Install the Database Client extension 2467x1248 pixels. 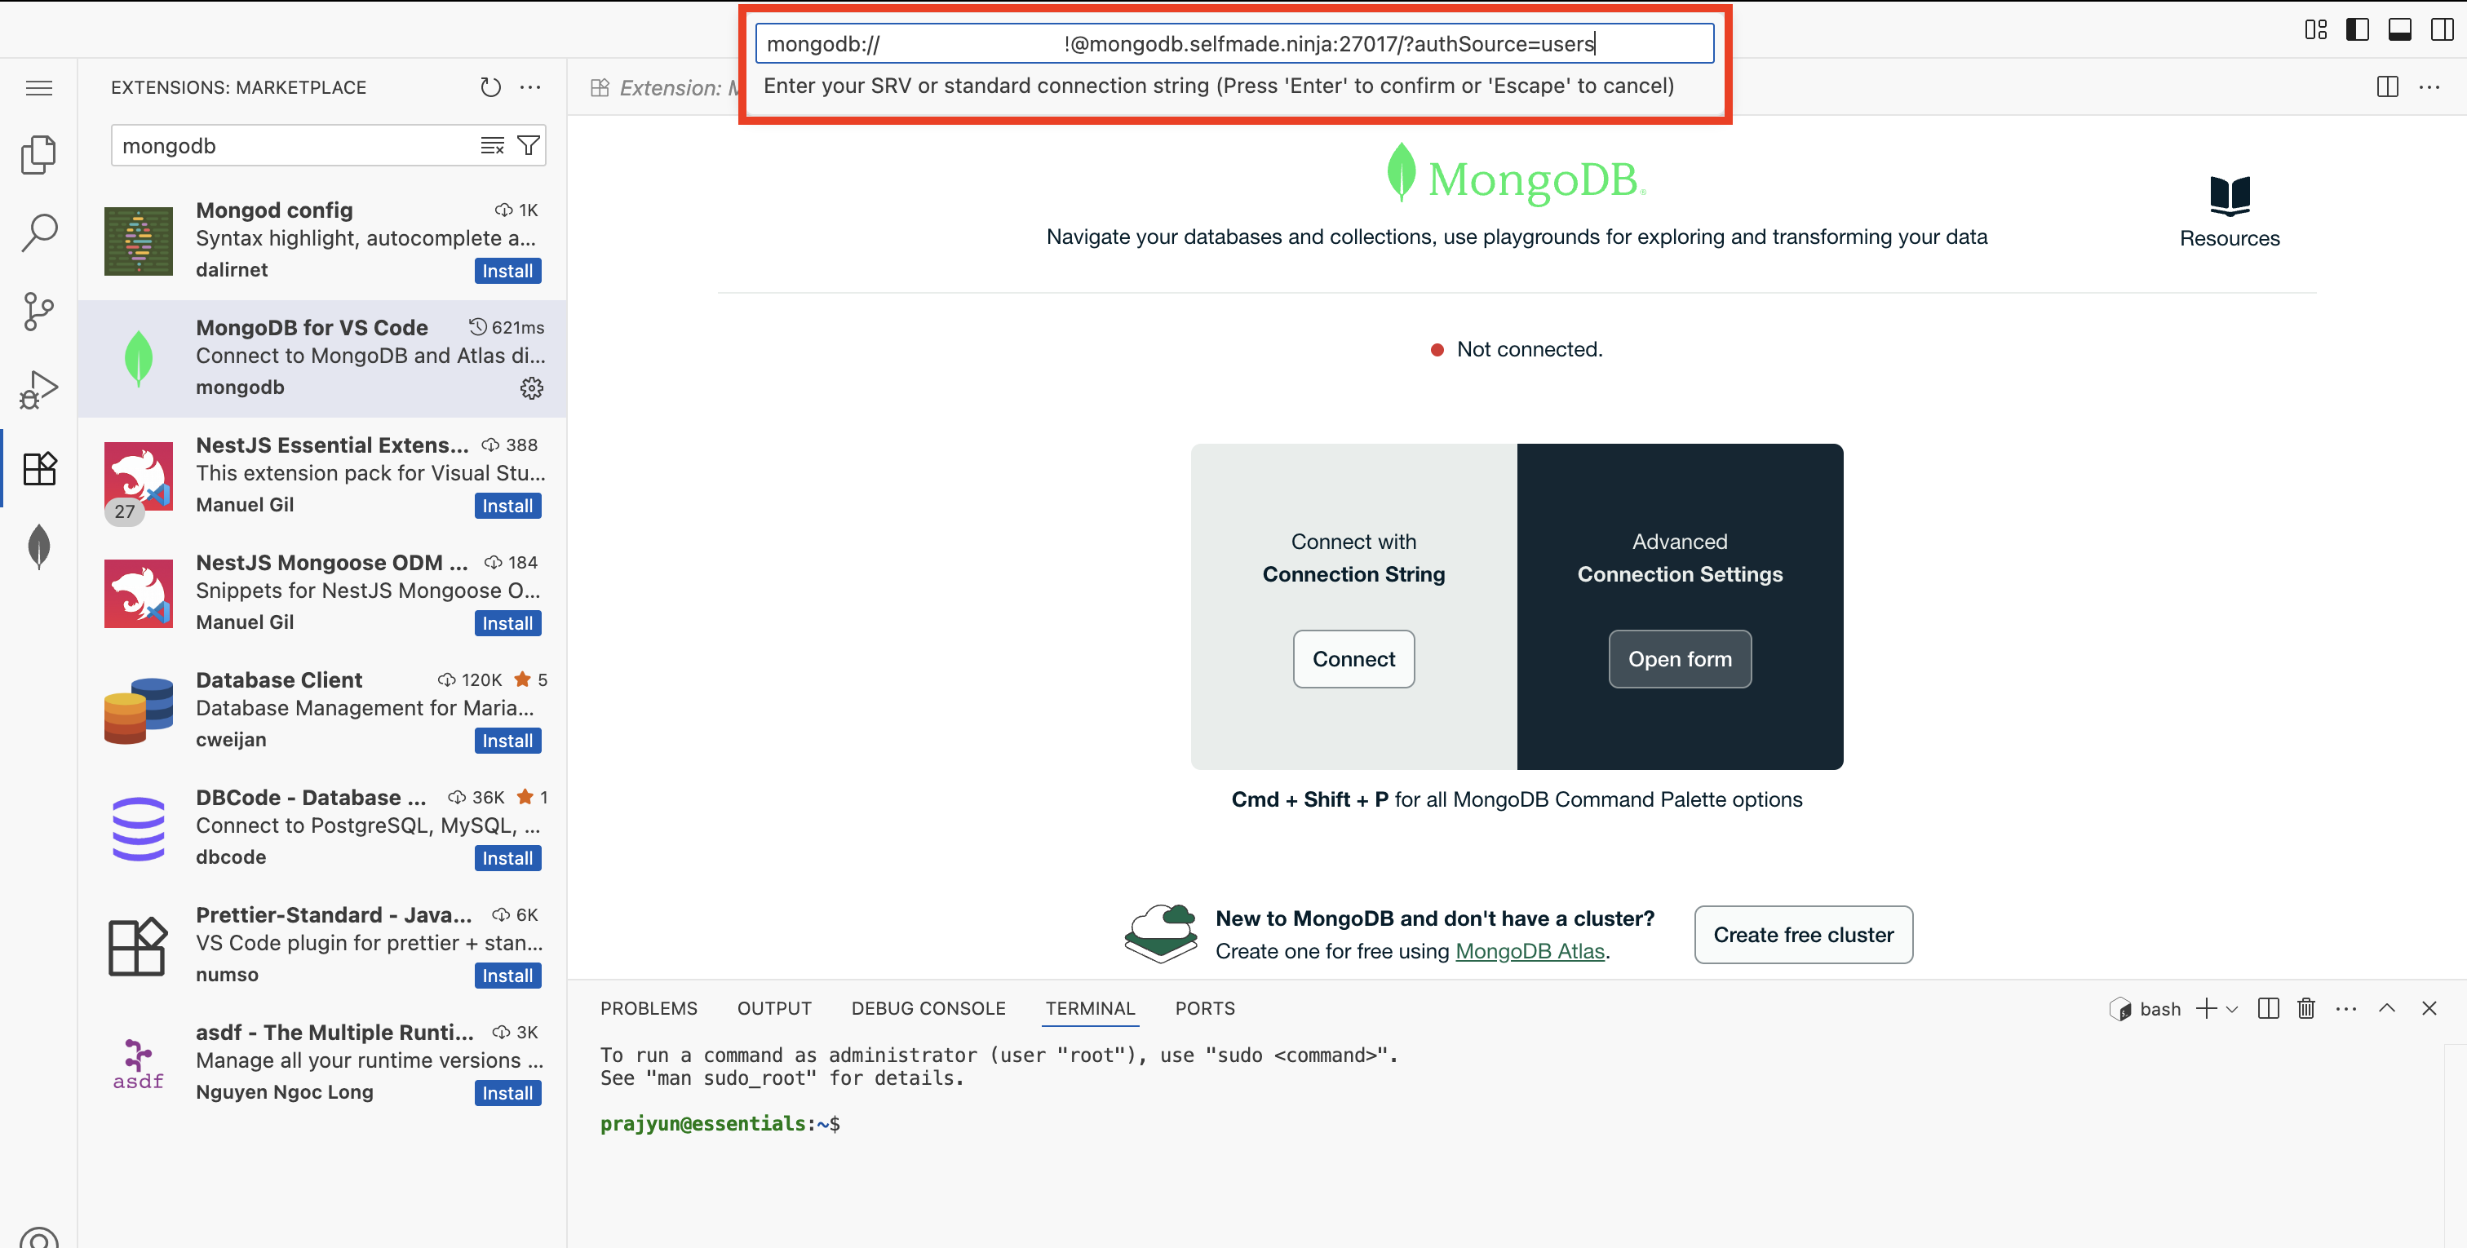pos(507,741)
